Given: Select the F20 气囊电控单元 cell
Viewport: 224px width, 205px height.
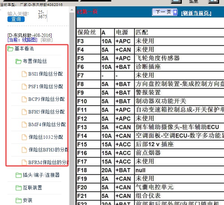Looking at the screenshot, I should 179,188.
